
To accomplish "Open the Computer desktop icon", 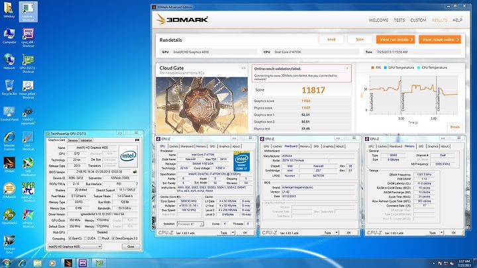I will click(9, 36).
